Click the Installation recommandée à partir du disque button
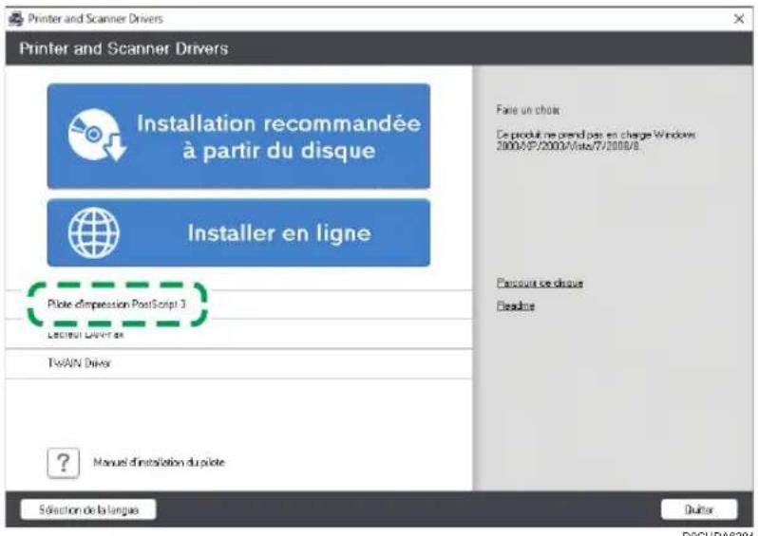 238,137
